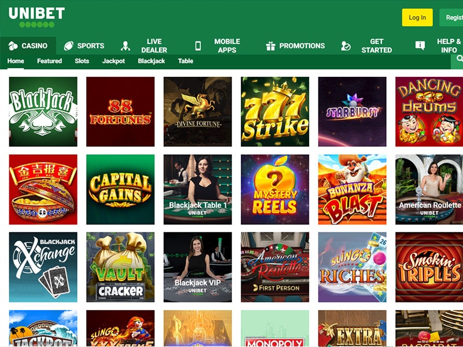The height and width of the screenshot is (347, 463).
Task: Launch the Capital Gains slot
Action: tap(120, 190)
